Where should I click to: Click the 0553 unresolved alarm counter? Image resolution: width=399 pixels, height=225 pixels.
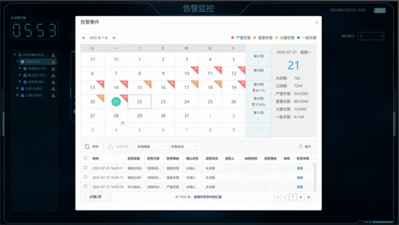point(34,30)
